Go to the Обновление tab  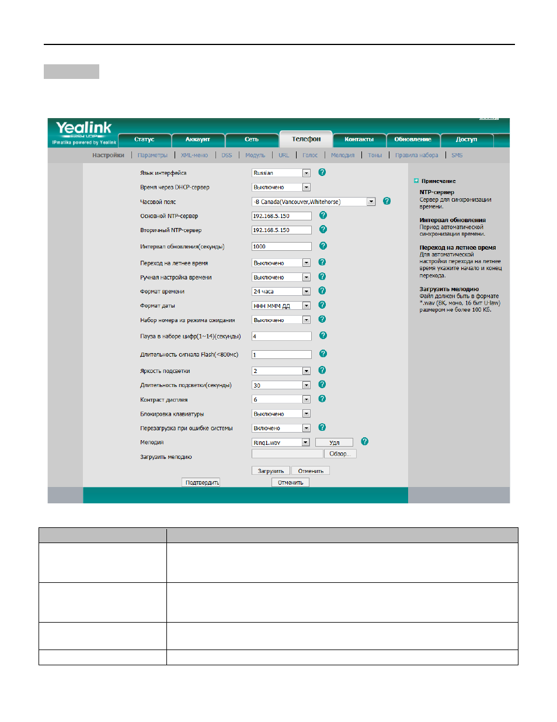tap(413, 140)
